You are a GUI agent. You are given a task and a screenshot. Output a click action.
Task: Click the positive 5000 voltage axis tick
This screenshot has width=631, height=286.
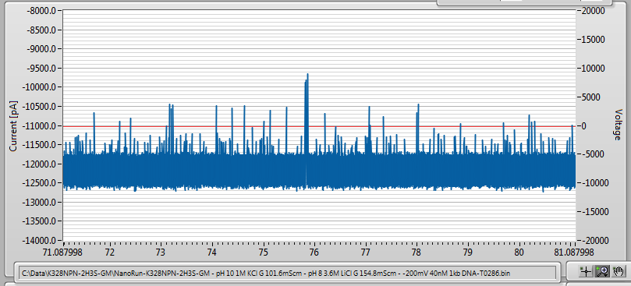[x=591, y=97]
